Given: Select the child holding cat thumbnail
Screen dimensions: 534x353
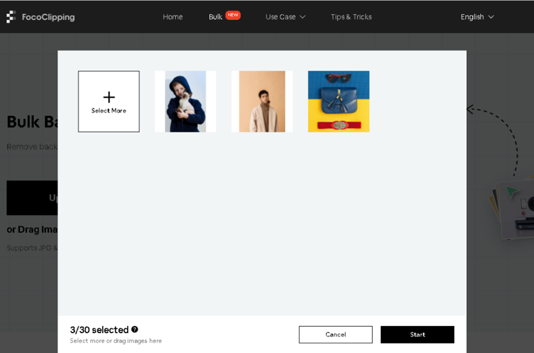Looking at the screenshot, I should point(185,101).
